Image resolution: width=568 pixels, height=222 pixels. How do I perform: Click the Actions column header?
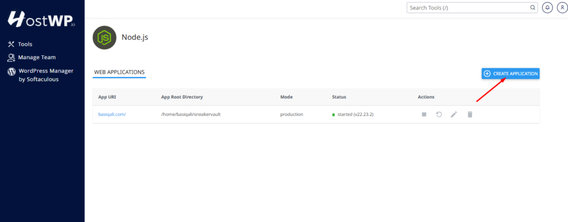pyautogui.click(x=426, y=97)
